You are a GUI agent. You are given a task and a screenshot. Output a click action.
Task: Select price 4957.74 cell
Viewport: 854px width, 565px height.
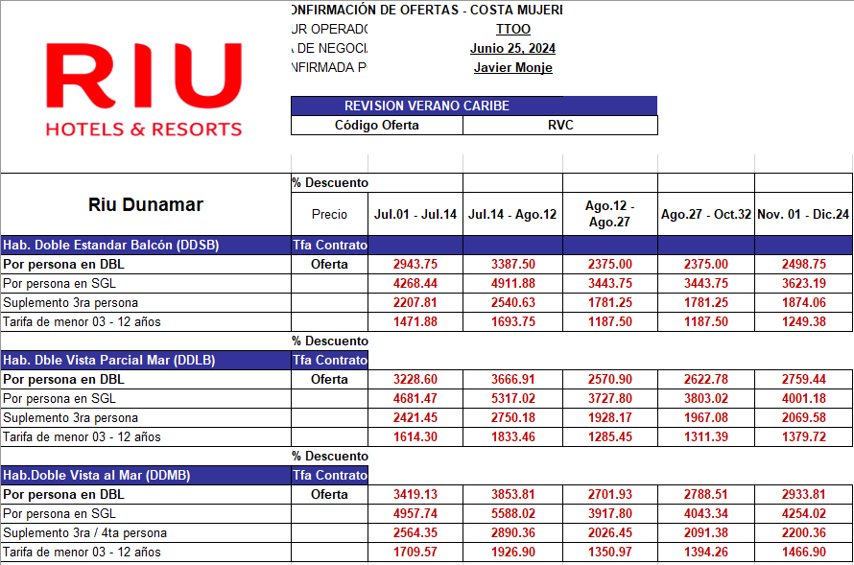tap(415, 514)
